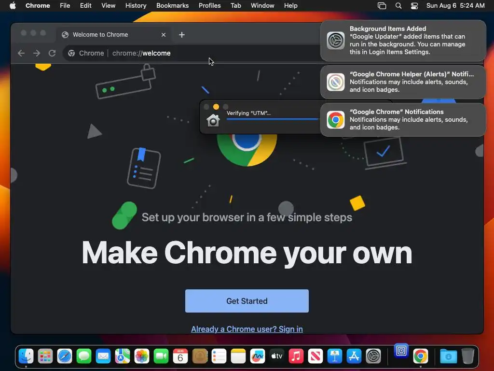Click Google Chrome icon in the dock
Screen dimensions: 494x371
pyautogui.click(x=421, y=356)
